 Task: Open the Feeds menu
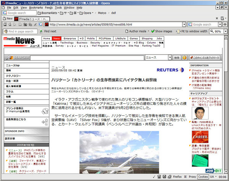coord(48,8)
